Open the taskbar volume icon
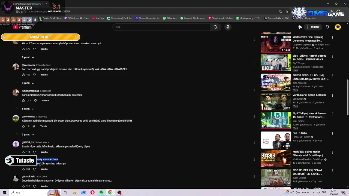349x196 pixels. [x=318, y=192]
